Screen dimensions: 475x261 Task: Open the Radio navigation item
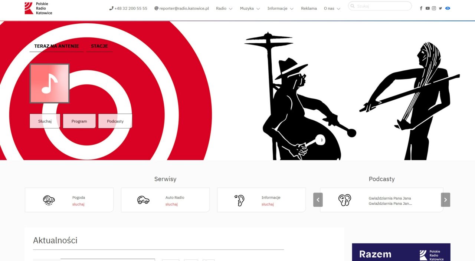pyautogui.click(x=221, y=8)
